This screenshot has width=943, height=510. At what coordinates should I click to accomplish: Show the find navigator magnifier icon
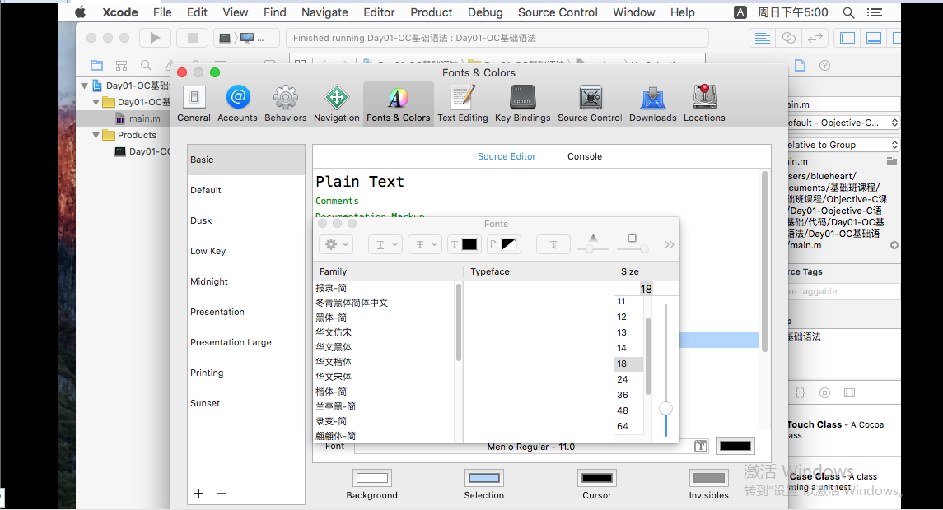pyautogui.click(x=146, y=66)
